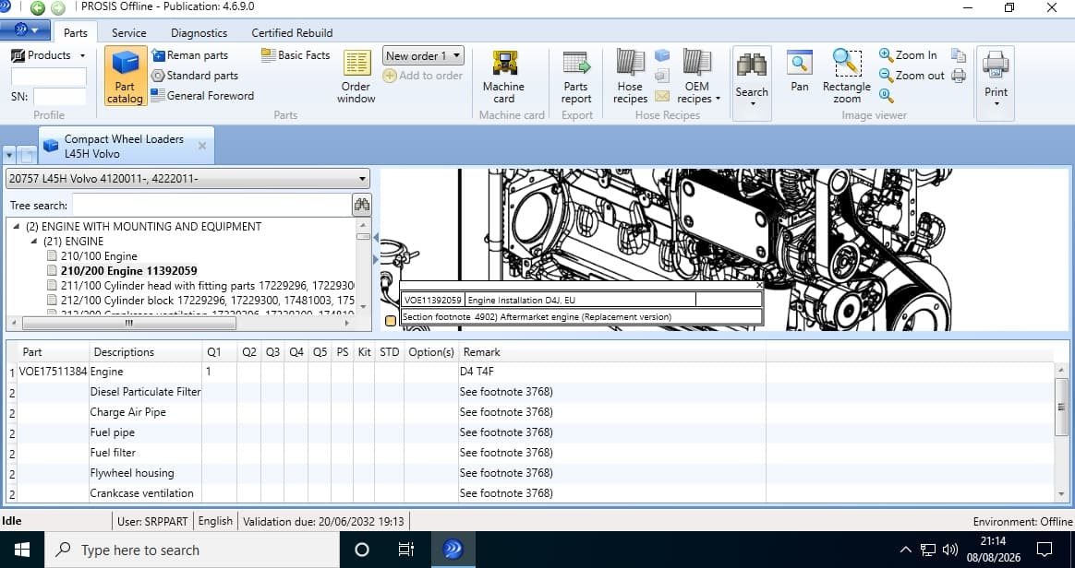Select part VOE17511384 cell
This screenshot has height=568, width=1075.
54,372
